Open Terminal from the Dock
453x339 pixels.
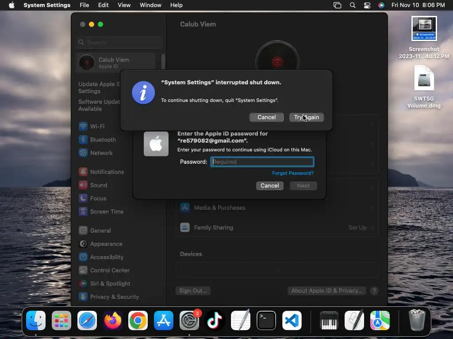click(x=266, y=320)
